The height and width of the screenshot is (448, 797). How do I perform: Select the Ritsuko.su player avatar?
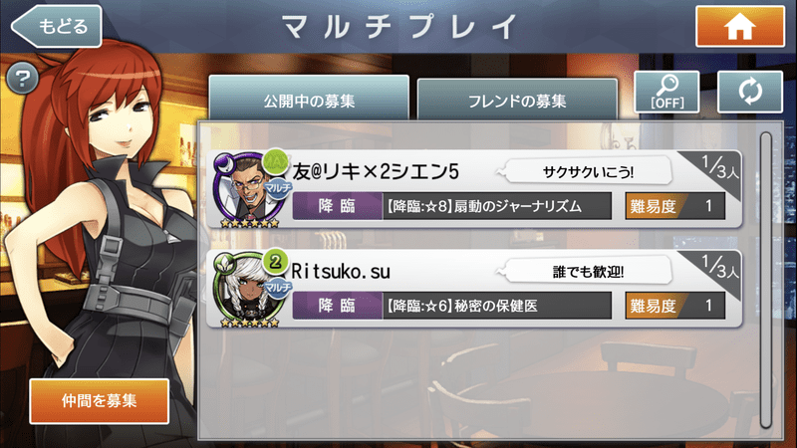coord(249,289)
